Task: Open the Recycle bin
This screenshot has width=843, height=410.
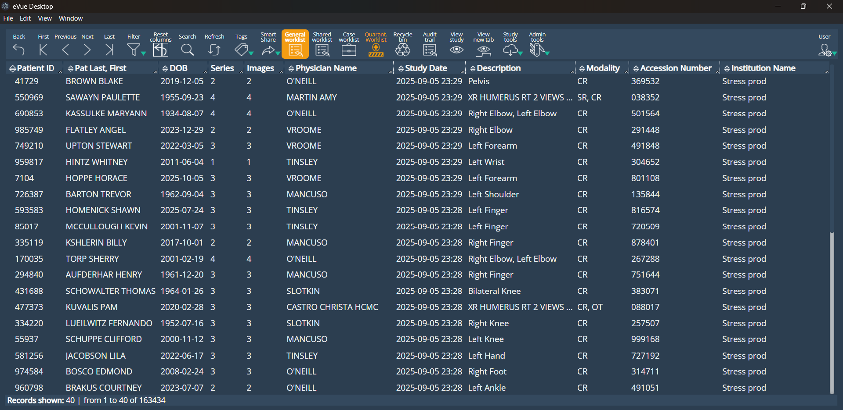Action: [x=402, y=50]
